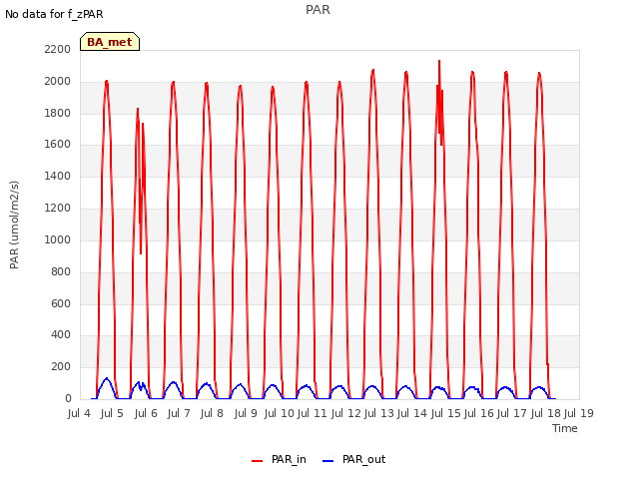The height and width of the screenshot is (479, 639).
Task: Click the Jul 4 x-axis label
Action: [x=79, y=413]
